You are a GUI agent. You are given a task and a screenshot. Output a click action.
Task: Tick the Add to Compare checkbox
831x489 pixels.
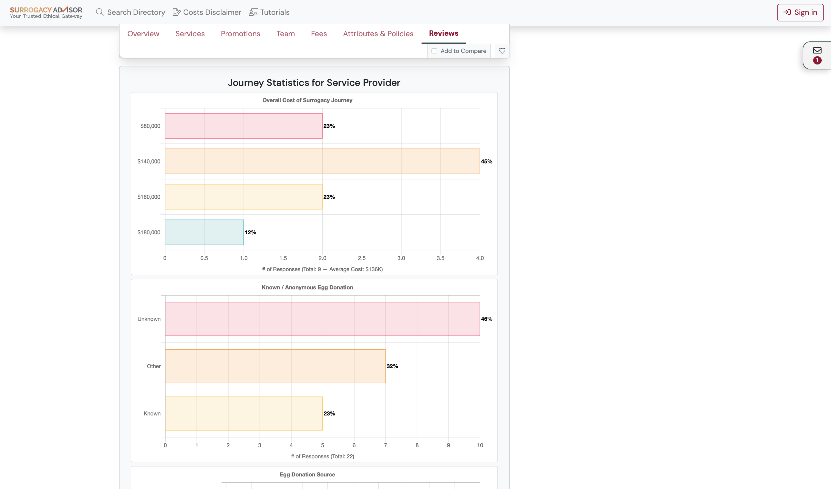434,51
